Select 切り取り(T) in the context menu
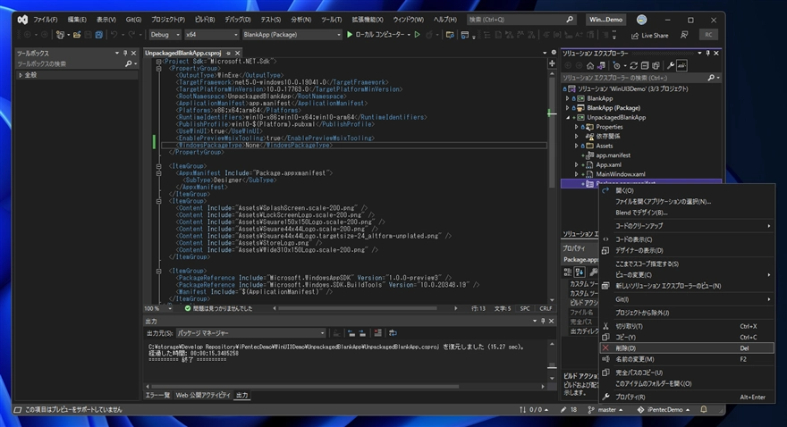Viewport: 787px width, 427px height. click(x=687, y=326)
